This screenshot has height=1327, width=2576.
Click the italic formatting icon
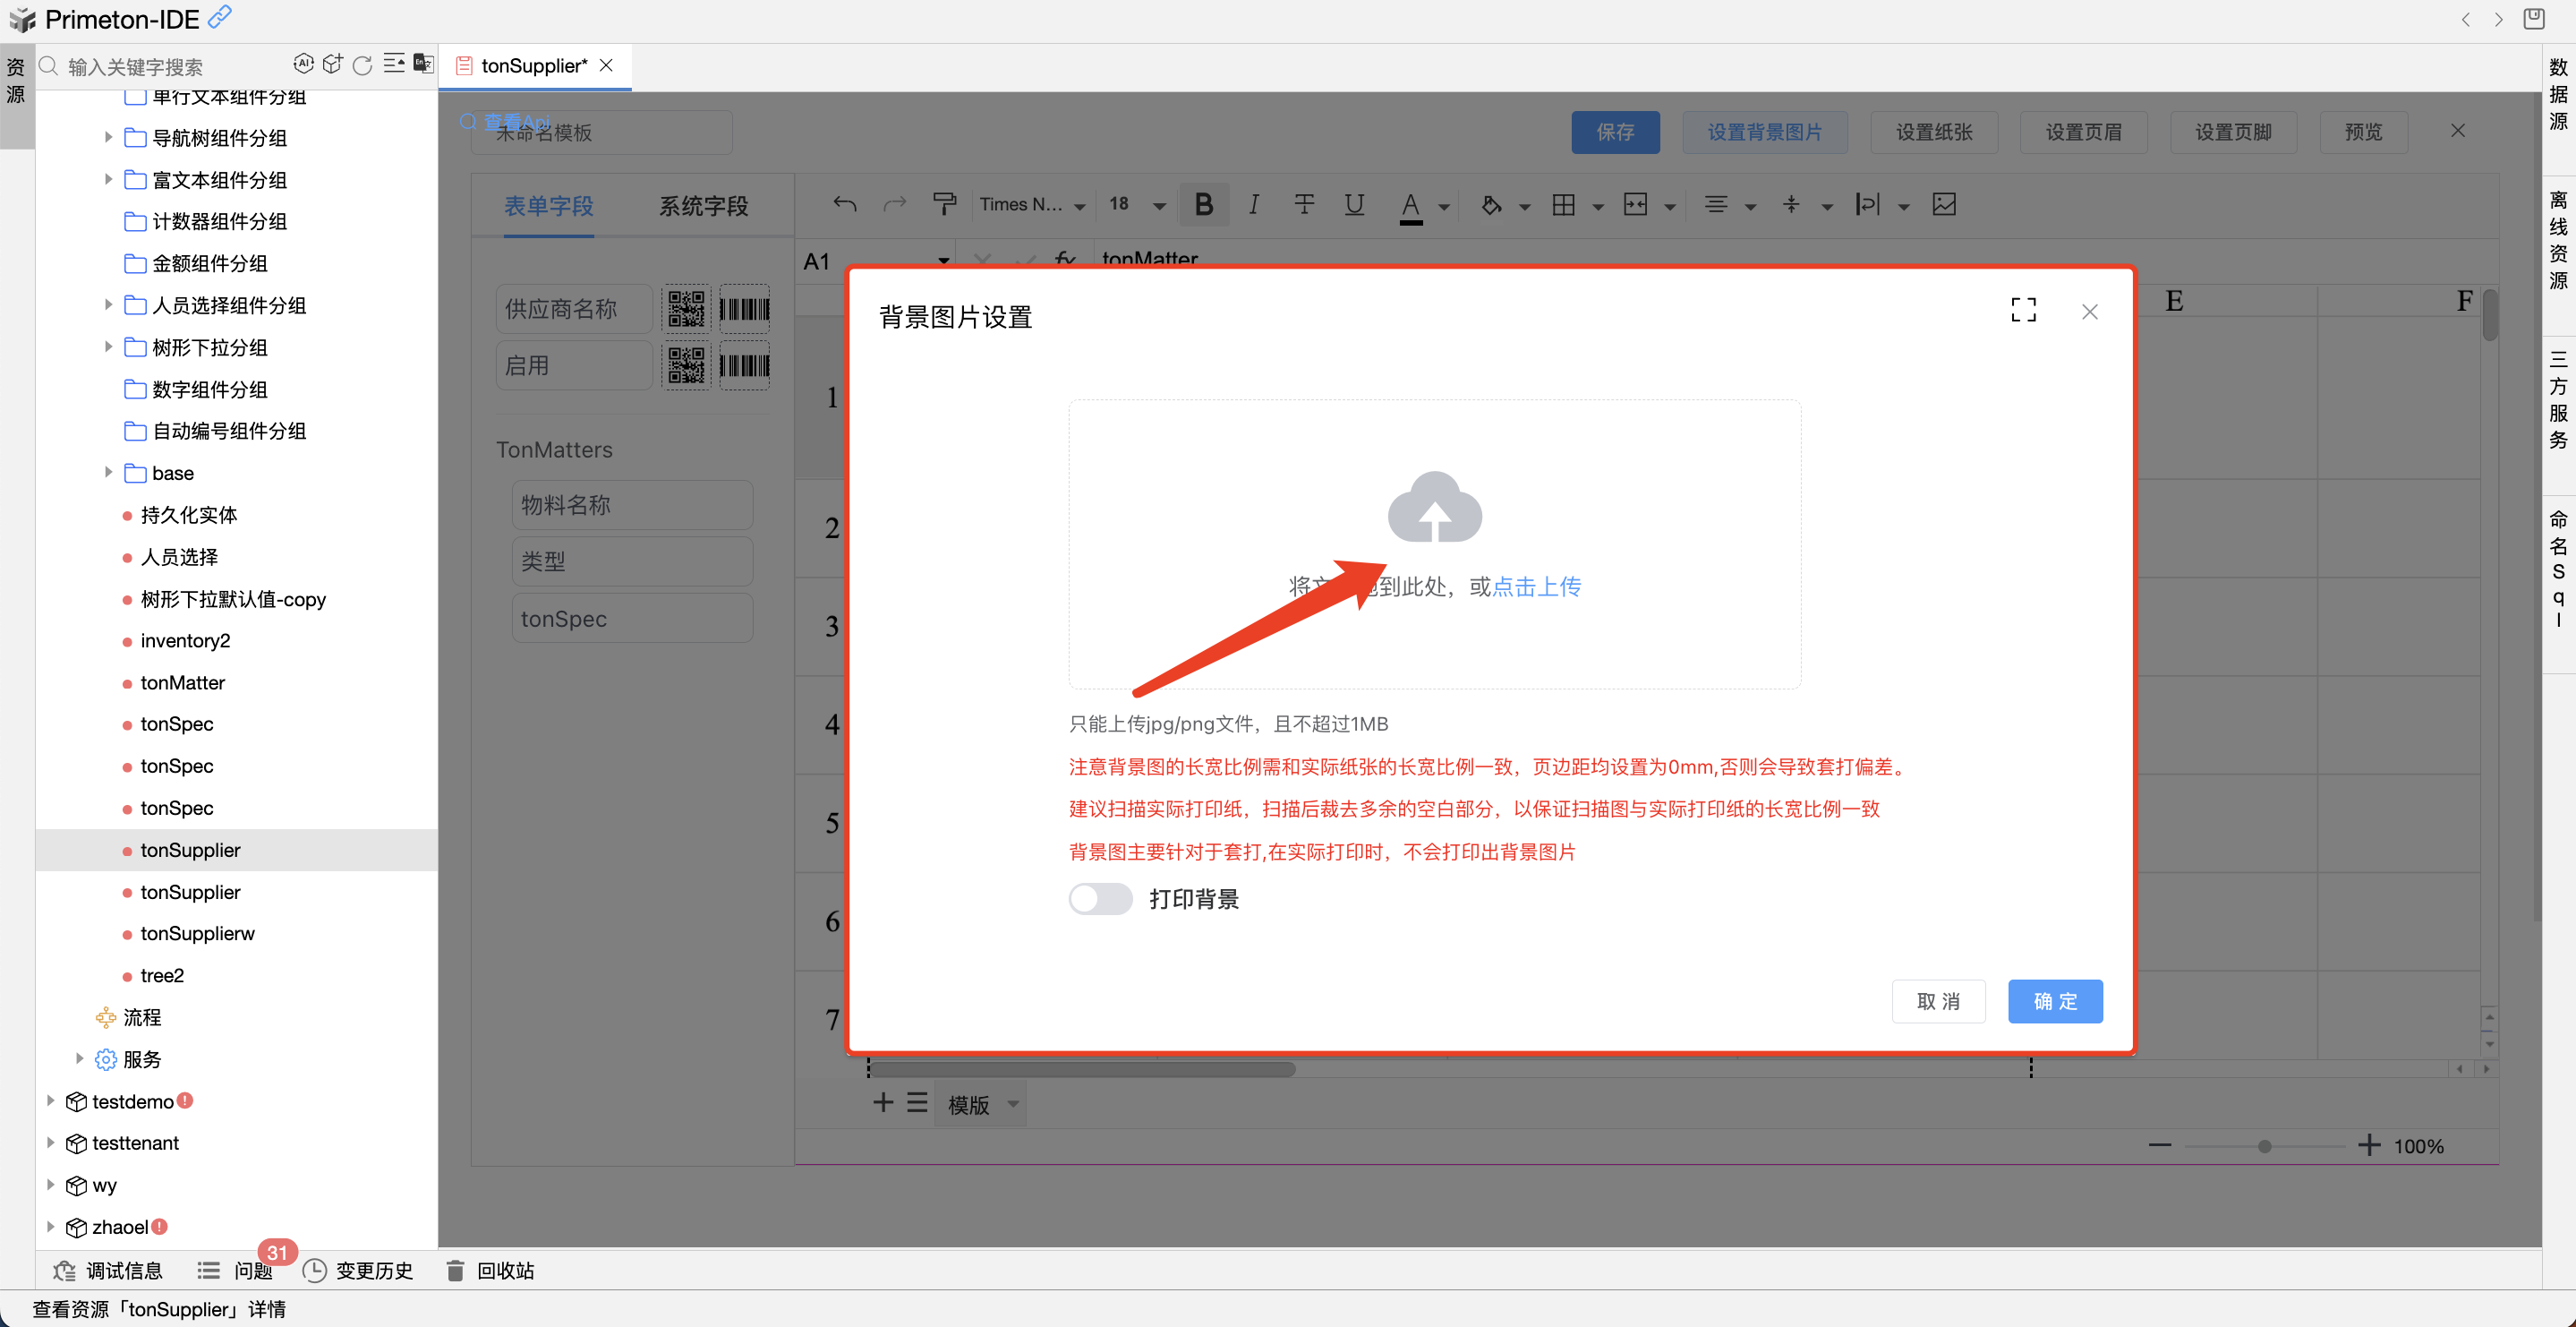pyautogui.click(x=1253, y=205)
